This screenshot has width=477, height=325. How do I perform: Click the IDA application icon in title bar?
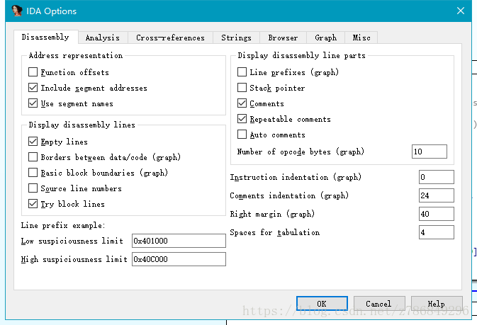[x=17, y=11]
